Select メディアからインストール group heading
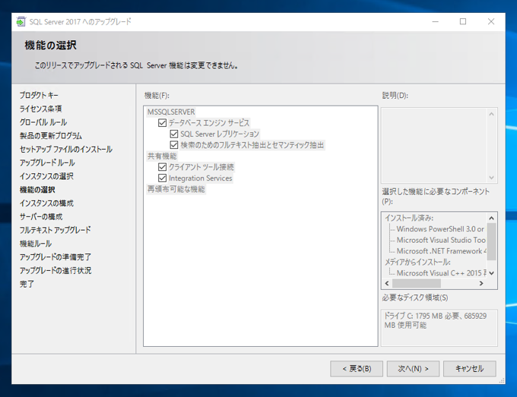517x397 pixels. (417, 262)
